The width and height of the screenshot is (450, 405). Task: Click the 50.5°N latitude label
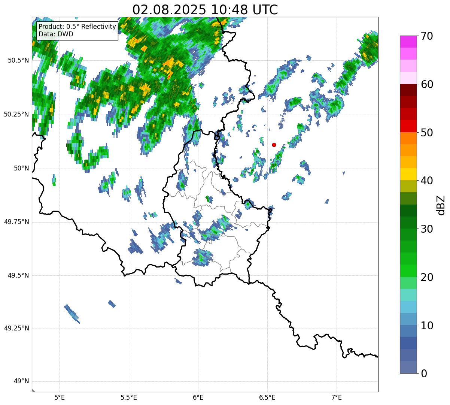tap(18, 60)
